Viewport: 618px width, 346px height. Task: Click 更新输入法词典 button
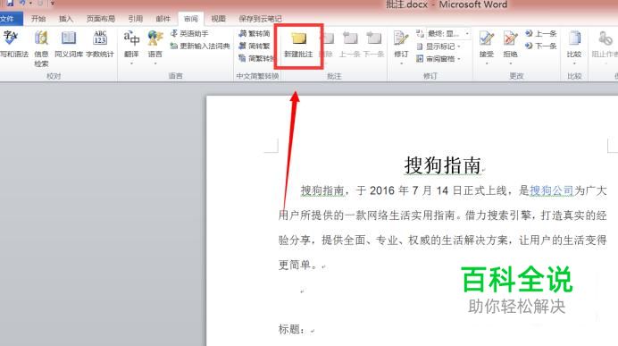pyautogui.click(x=200, y=46)
